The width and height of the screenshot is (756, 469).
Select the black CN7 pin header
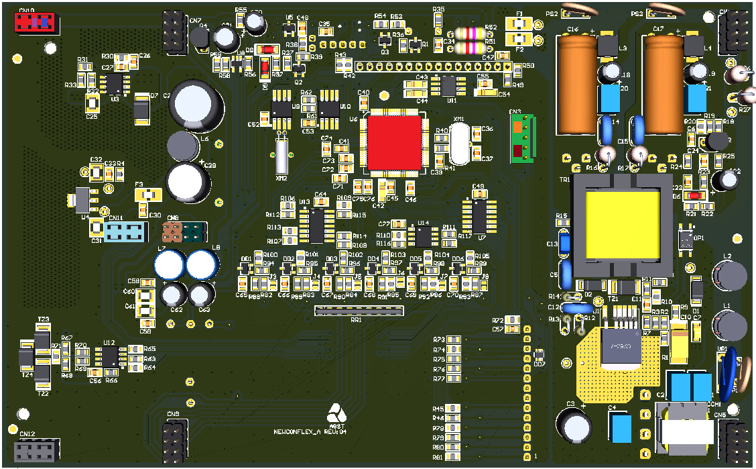point(174,30)
